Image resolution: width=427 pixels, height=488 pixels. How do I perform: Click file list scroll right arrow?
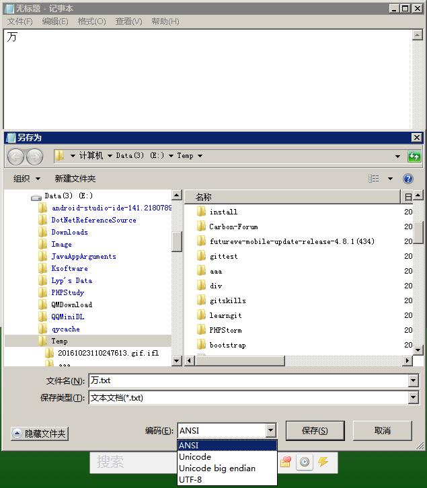point(407,361)
